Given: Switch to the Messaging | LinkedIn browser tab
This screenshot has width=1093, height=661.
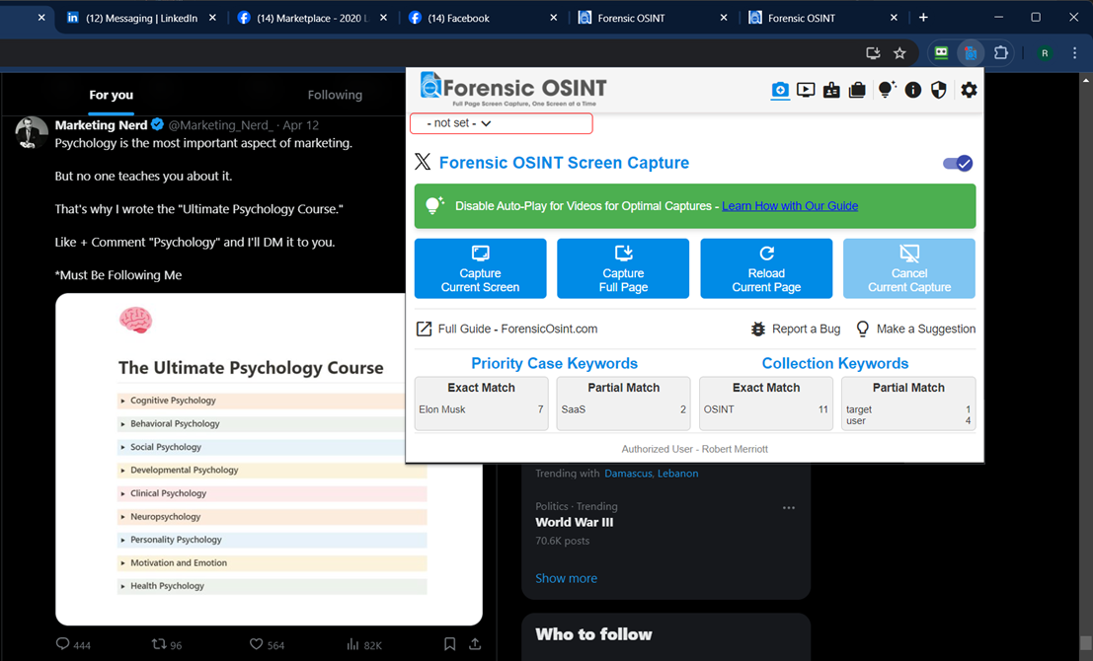Looking at the screenshot, I should 142,18.
